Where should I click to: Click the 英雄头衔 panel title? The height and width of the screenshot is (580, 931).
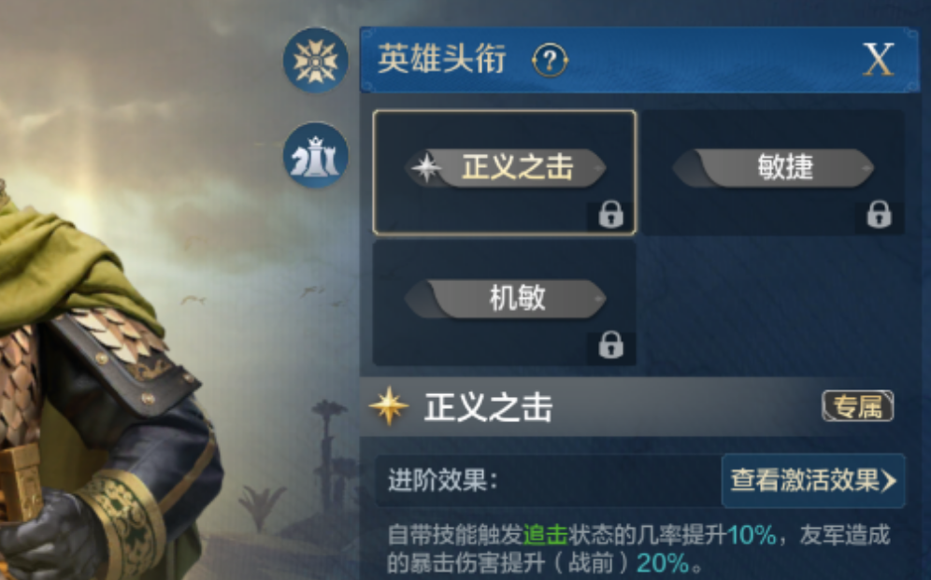442,59
